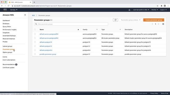Click browser forward arrow

[5, 6]
